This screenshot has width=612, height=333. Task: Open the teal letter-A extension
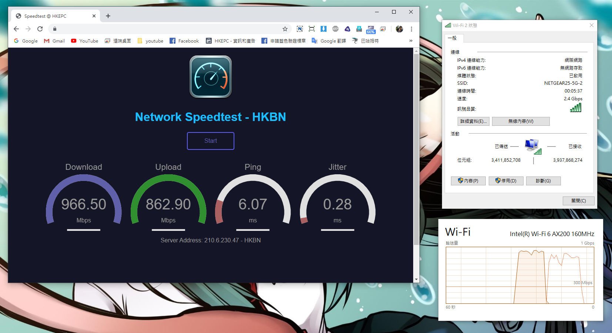[359, 29]
